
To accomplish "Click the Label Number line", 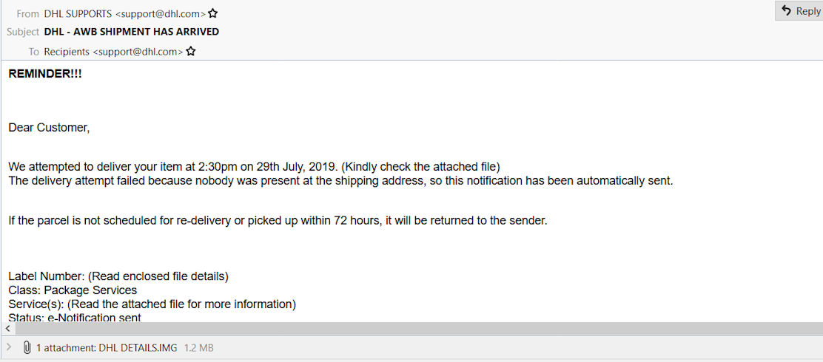I will coord(118,276).
